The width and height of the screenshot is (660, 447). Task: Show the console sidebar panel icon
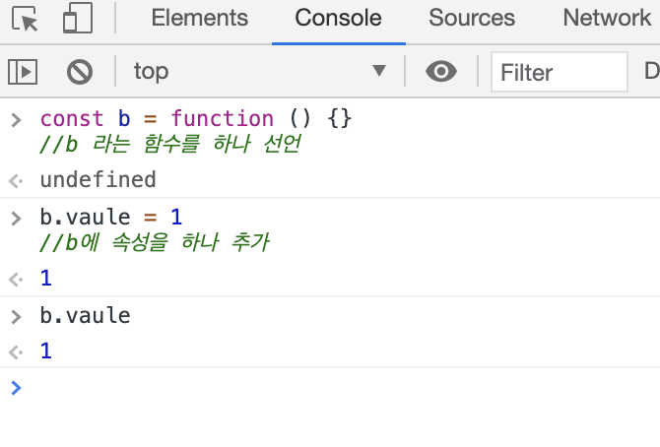[x=23, y=71]
